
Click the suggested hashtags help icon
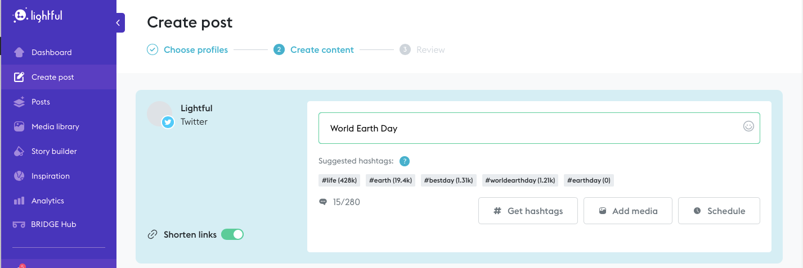click(x=404, y=161)
